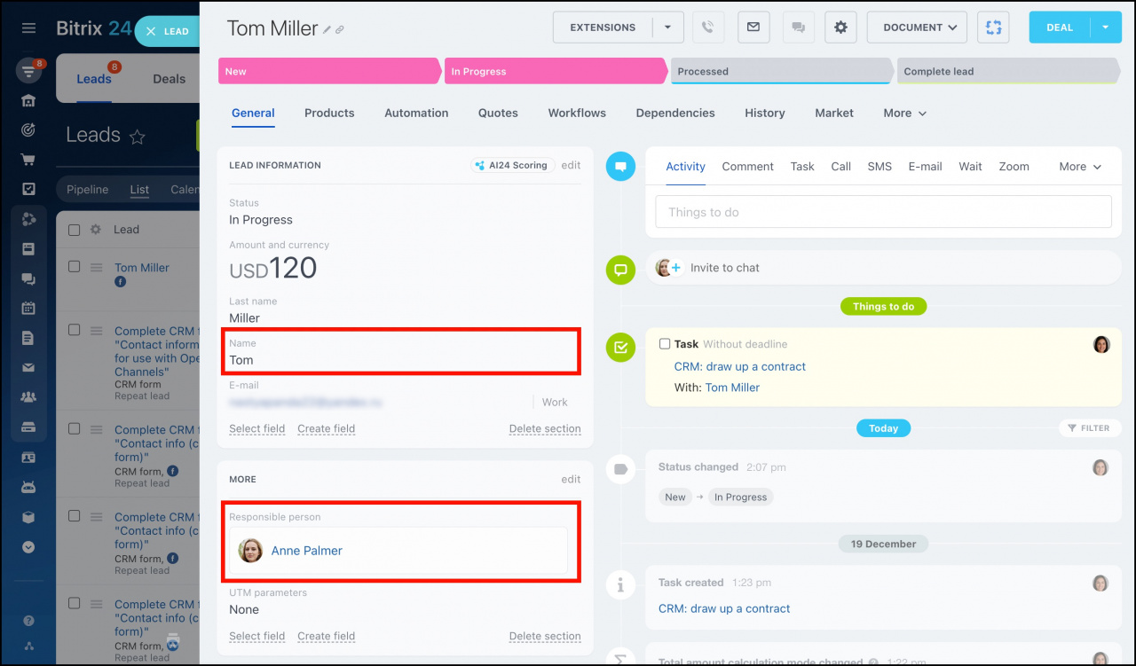This screenshot has height=666, width=1136.
Task: Click Create field in More section
Action: 326,637
